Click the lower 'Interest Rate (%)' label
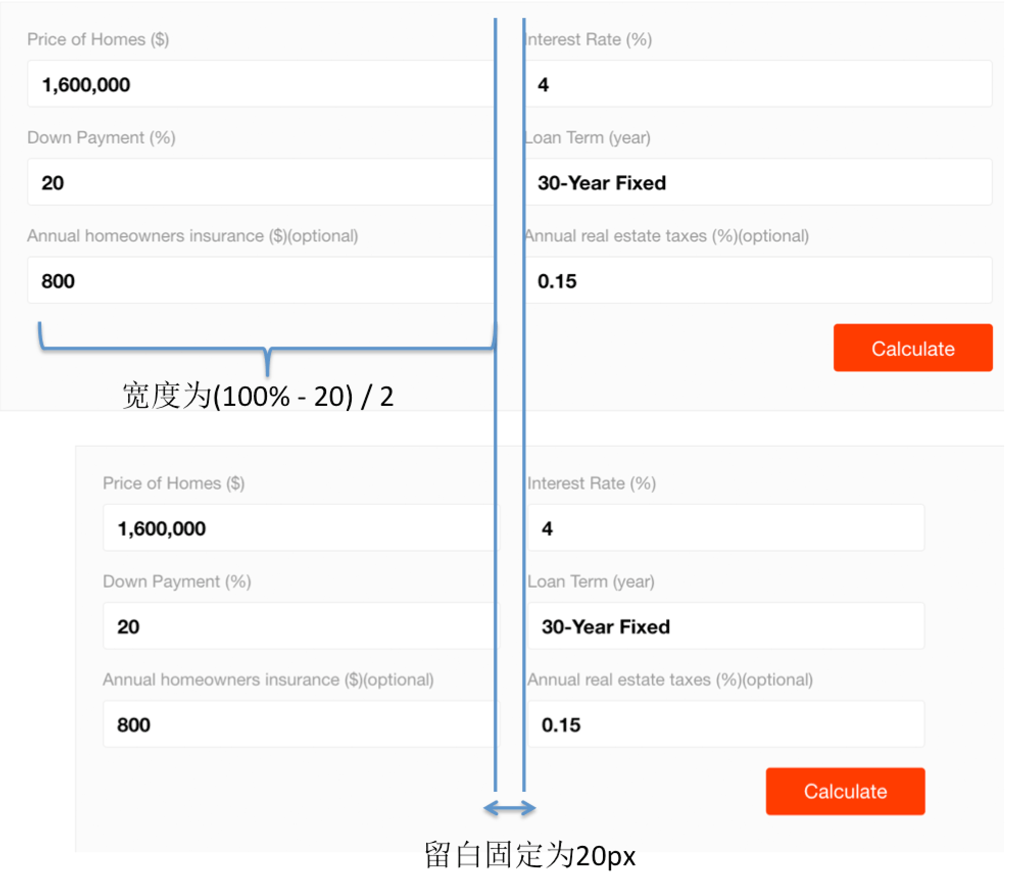 (592, 483)
